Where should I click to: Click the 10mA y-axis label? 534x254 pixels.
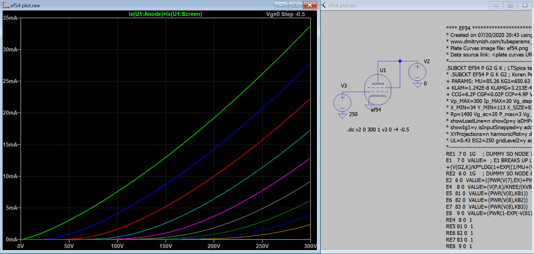(10, 176)
